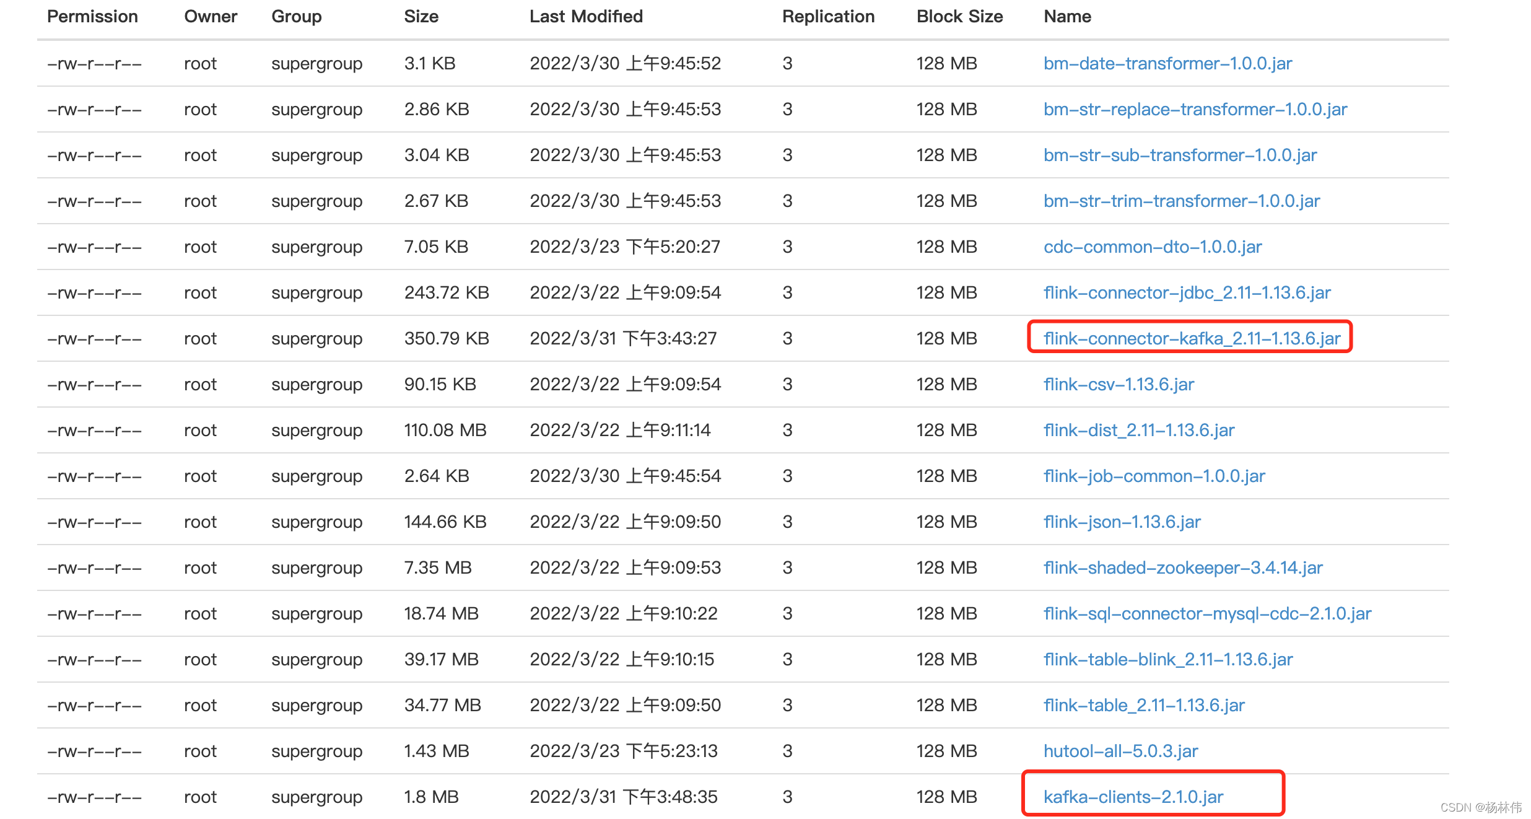Open flink-csv-1.13.6.jar file link

[1118, 384]
